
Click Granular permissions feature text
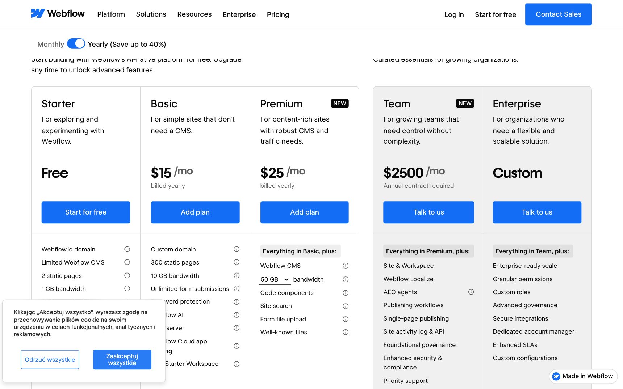tap(523, 279)
